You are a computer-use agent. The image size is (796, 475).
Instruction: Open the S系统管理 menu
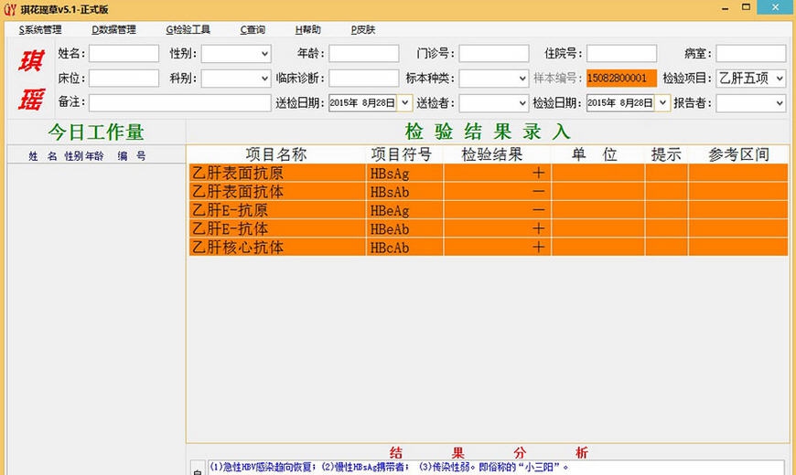pyautogui.click(x=40, y=30)
